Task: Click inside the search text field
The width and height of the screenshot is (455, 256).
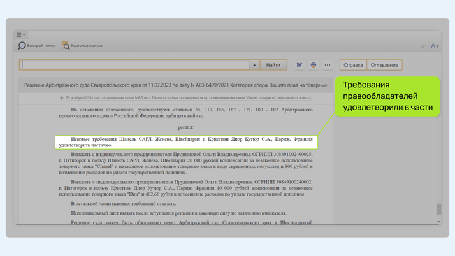Action: coord(134,65)
